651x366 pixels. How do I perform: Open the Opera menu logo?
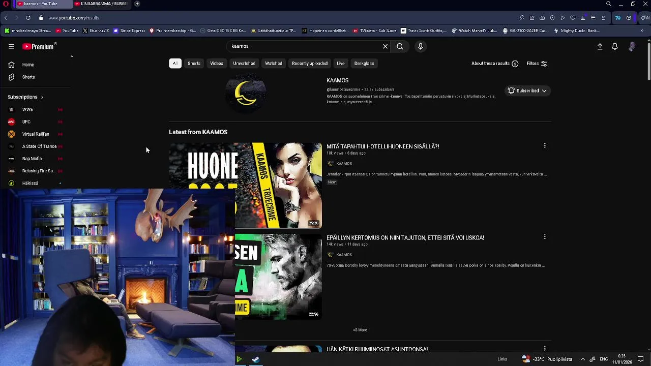(x=6, y=4)
